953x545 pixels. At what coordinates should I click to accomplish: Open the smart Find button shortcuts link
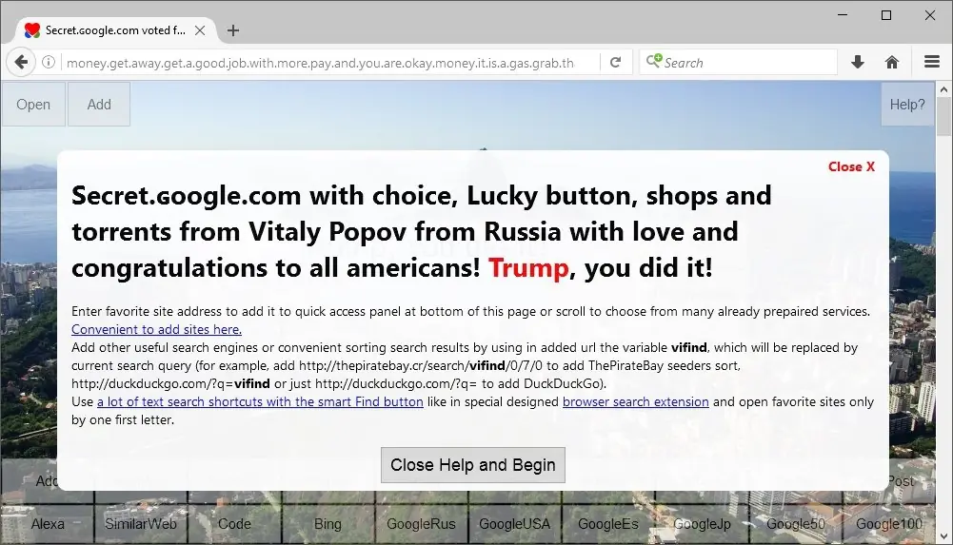click(x=260, y=401)
